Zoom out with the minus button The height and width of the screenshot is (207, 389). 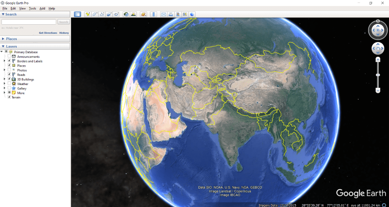tap(378, 91)
